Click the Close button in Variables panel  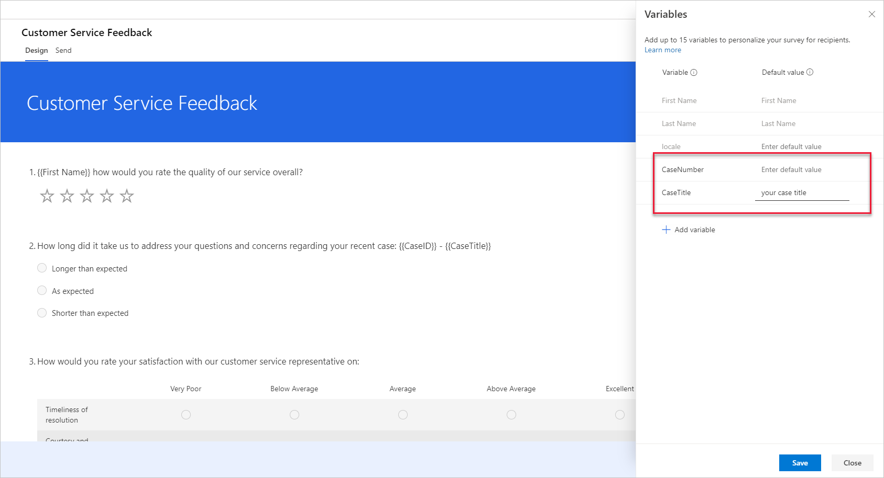852,463
